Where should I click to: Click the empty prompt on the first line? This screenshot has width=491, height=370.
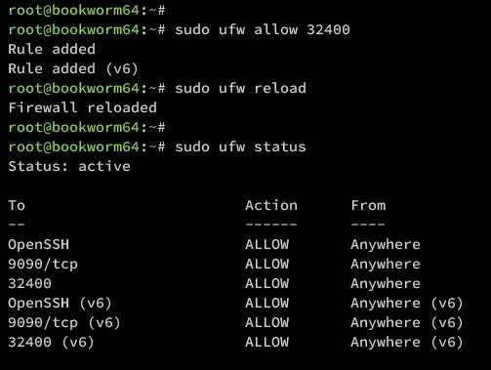click(87, 10)
